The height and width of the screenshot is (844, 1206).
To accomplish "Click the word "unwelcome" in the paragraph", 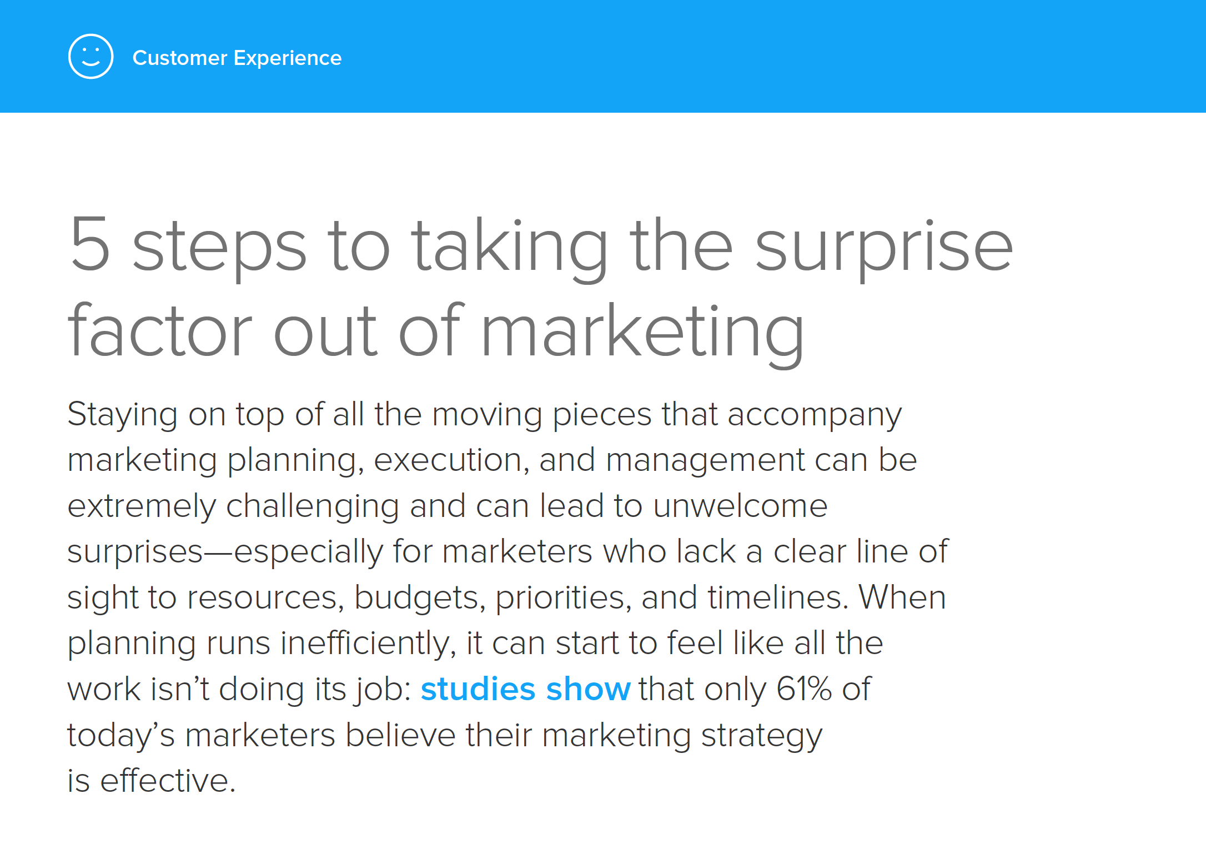I will click(740, 506).
